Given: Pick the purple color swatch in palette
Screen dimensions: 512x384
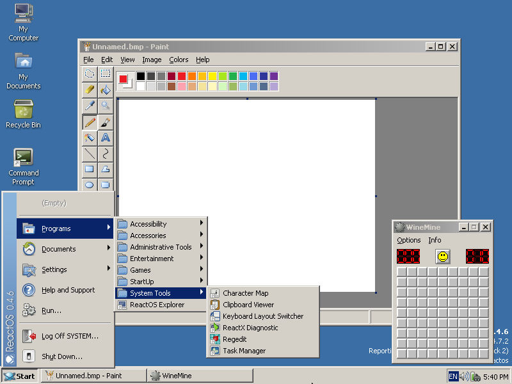Looking at the screenshot, I should pyautogui.click(x=274, y=76).
